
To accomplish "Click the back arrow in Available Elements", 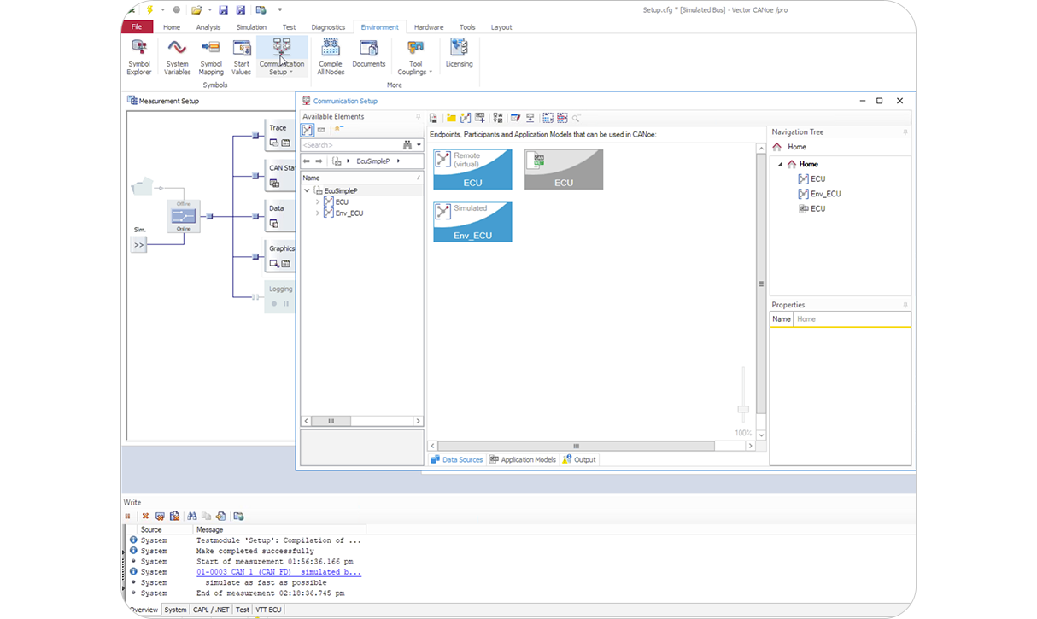I will pos(307,161).
